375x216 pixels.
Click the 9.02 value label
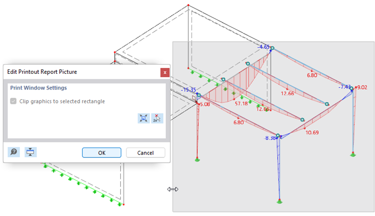[x=362, y=87]
